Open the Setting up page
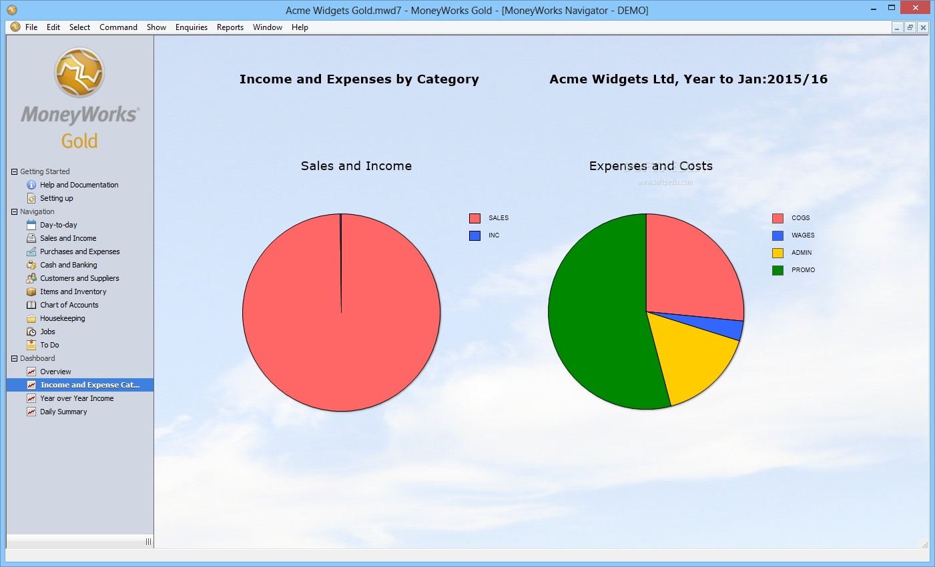 tap(57, 198)
